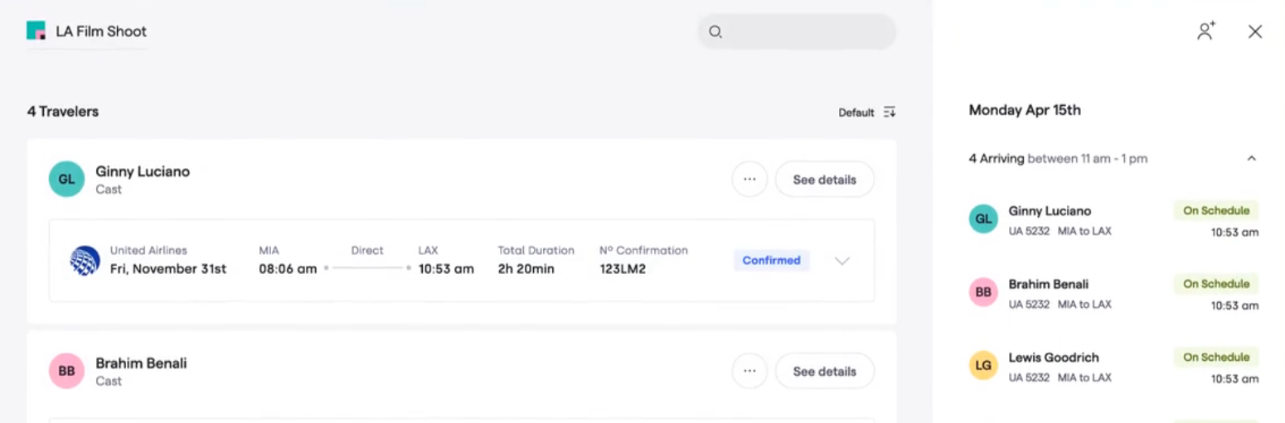1285x423 pixels.
Task: Click Lewis Goodrich's LG avatar
Action: 984,366
